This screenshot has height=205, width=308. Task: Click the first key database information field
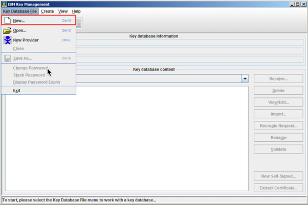[x=189, y=42]
